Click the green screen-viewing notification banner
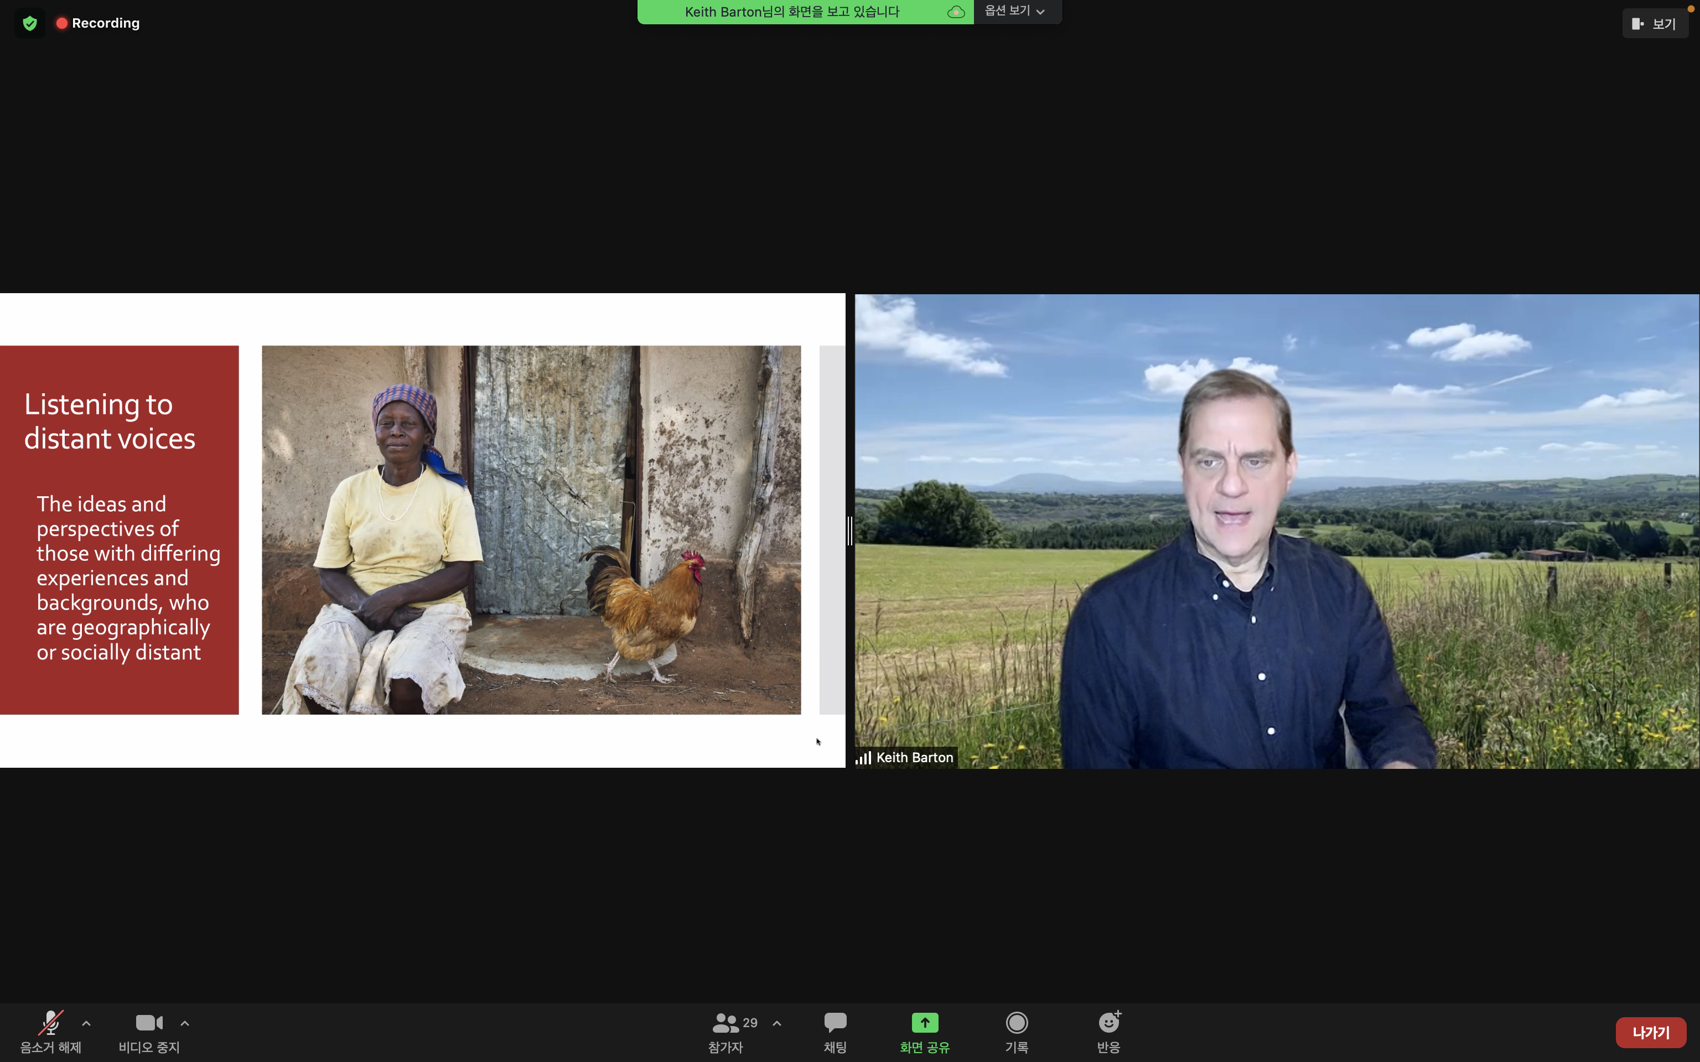Image resolution: width=1700 pixels, height=1062 pixels. click(x=805, y=12)
